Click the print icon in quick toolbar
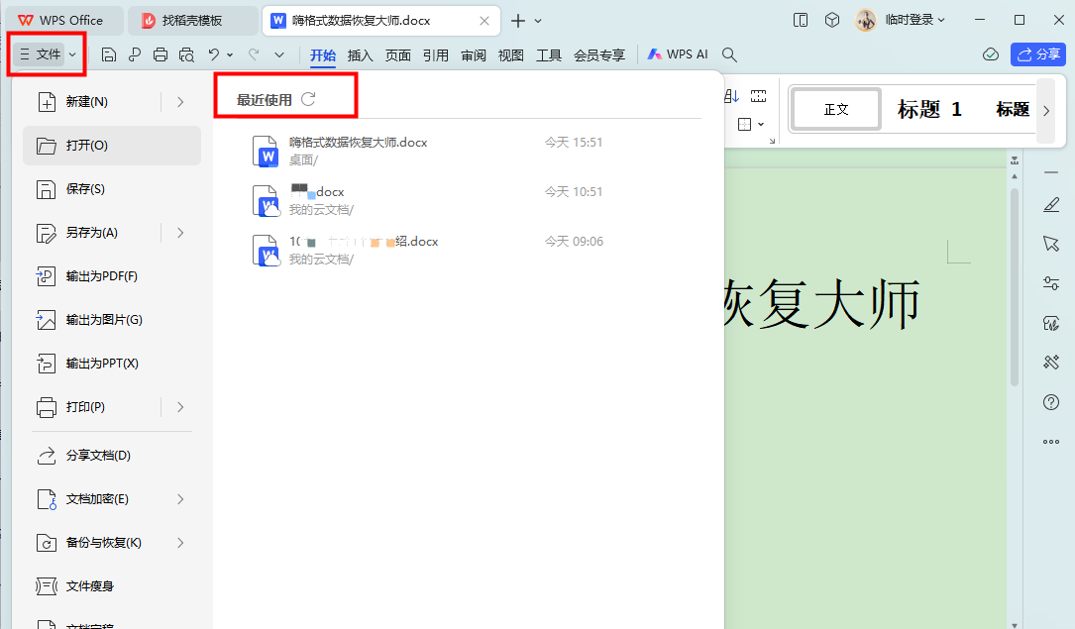This screenshot has height=629, width=1075. click(x=161, y=55)
